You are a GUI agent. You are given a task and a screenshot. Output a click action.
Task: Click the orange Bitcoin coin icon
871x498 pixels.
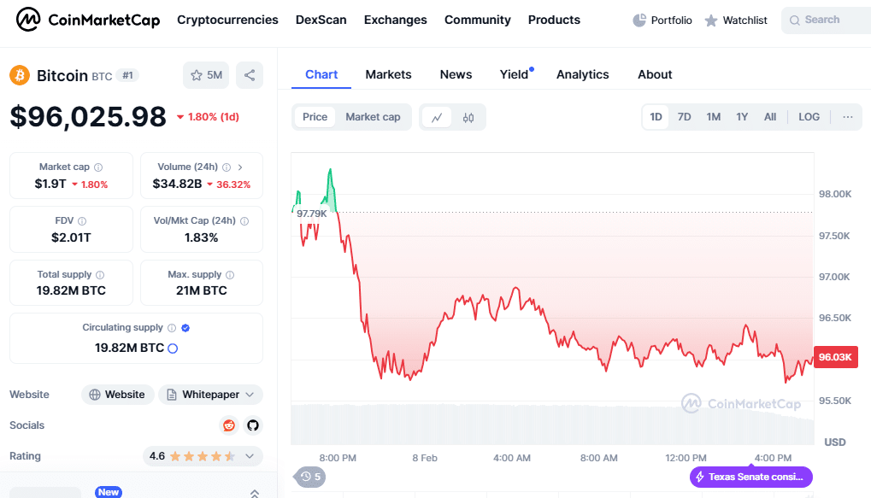pyautogui.click(x=20, y=75)
